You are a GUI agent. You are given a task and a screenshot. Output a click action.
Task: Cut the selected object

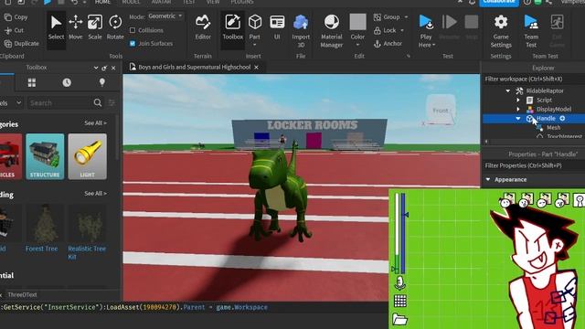pos(15,30)
